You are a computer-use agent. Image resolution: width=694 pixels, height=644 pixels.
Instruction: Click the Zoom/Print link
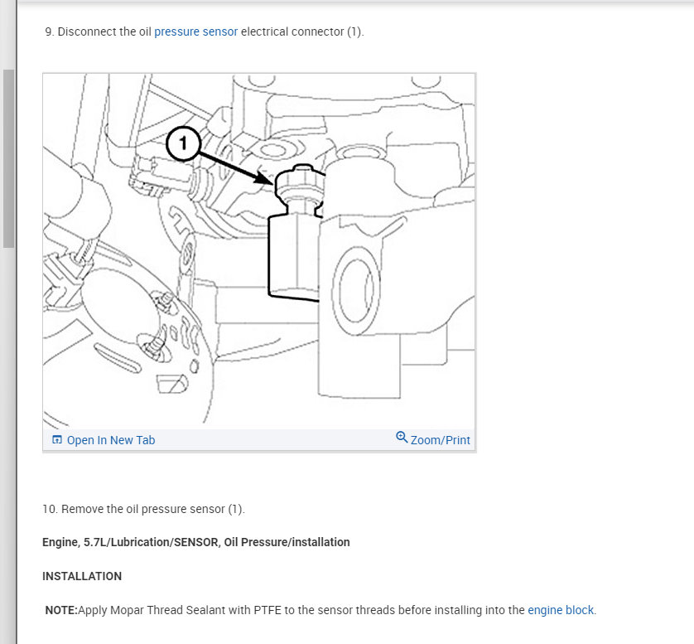click(x=440, y=440)
